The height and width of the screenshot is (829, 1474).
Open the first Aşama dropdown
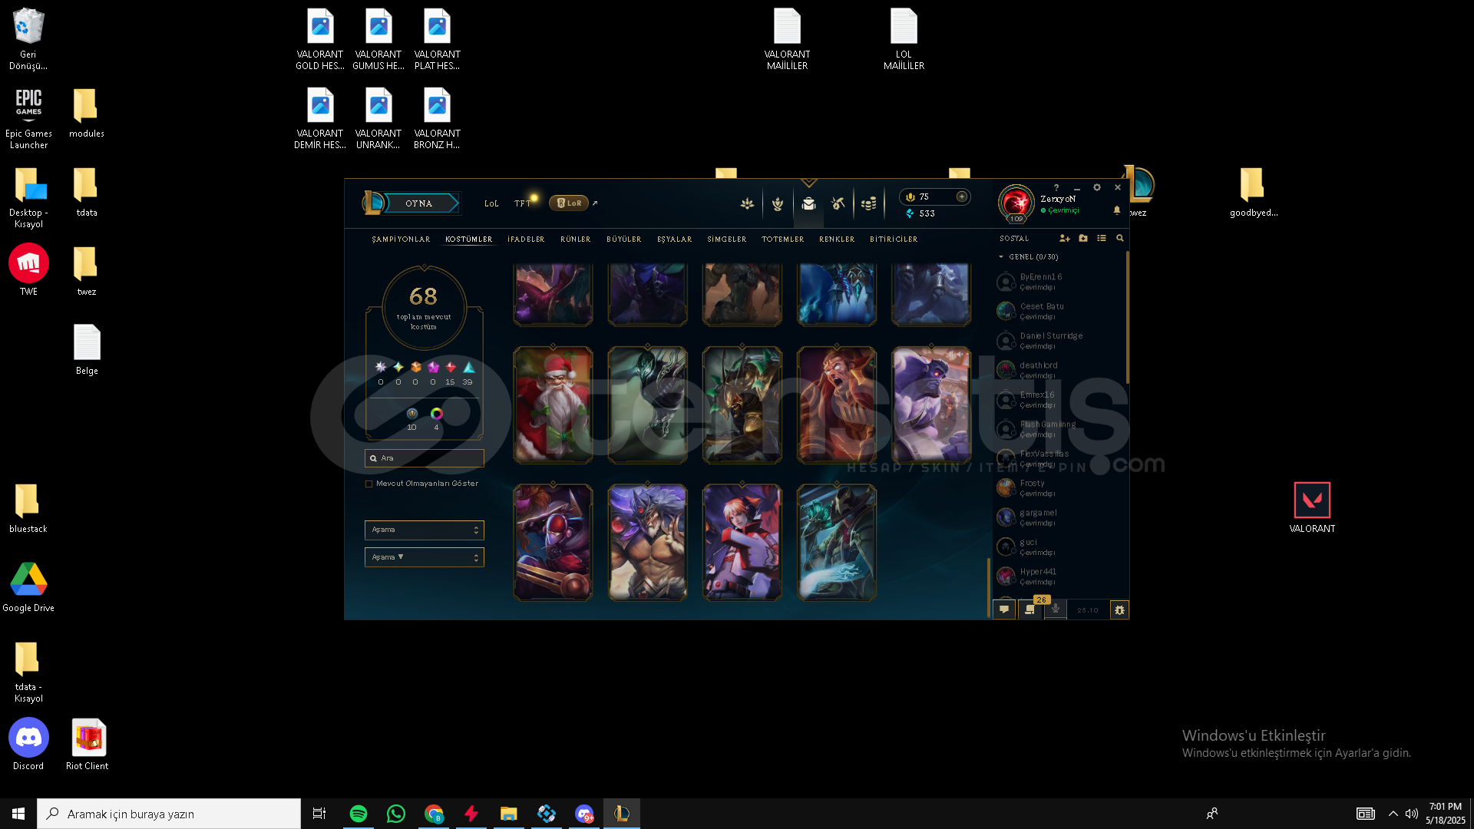pyautogui.click(x=424, y=530)
